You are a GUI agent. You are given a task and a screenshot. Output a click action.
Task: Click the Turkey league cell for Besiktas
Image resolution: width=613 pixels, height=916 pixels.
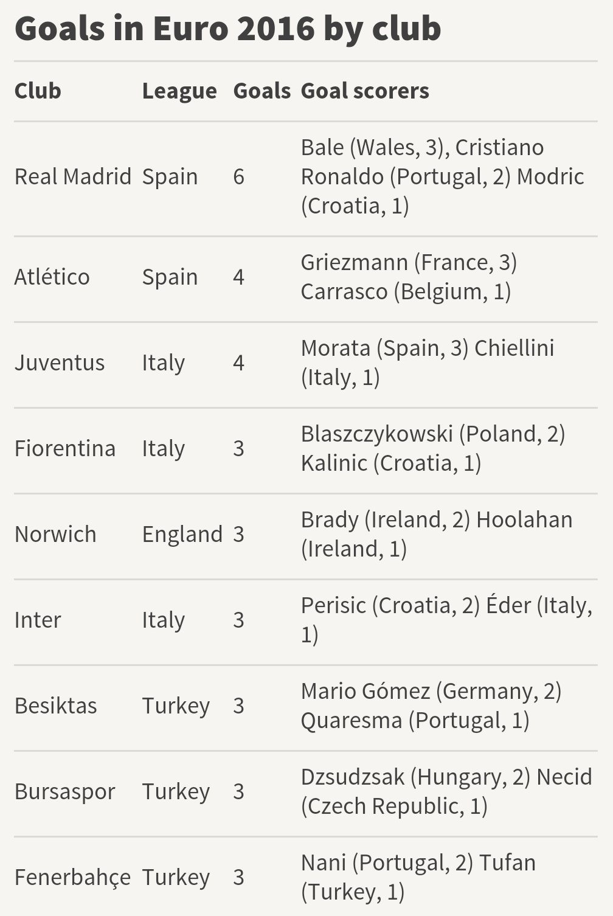[176, 706]
